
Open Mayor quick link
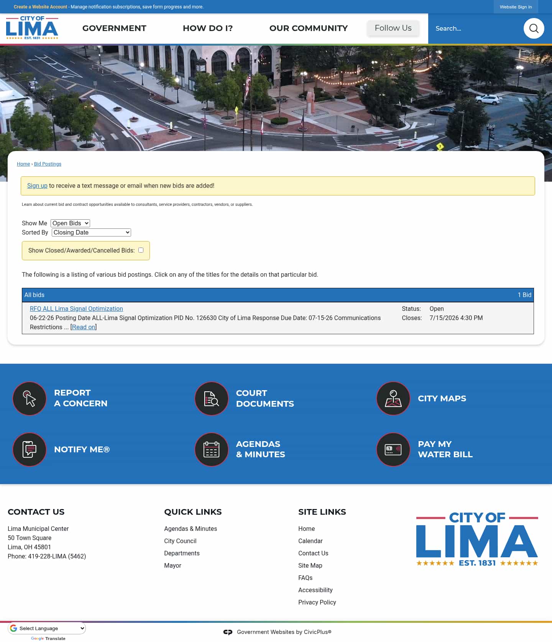click(x=172, y=565)
